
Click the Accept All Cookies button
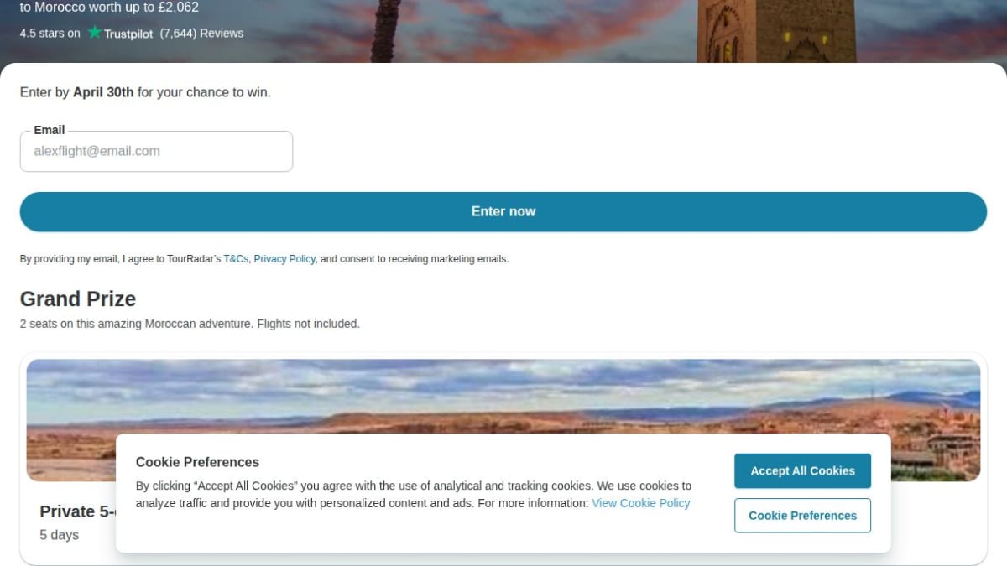(802, 471)
